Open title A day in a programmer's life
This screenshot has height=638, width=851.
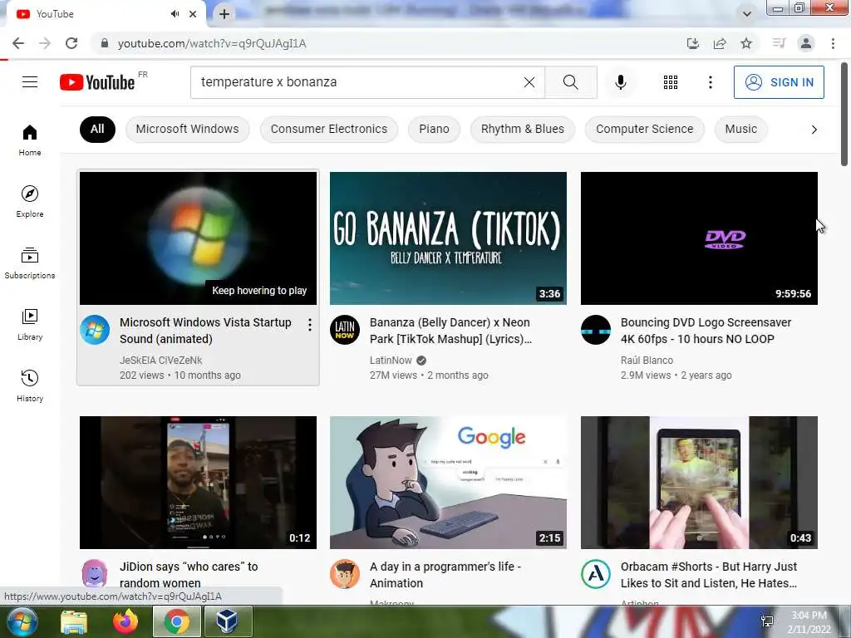click(x=445, y=575)
